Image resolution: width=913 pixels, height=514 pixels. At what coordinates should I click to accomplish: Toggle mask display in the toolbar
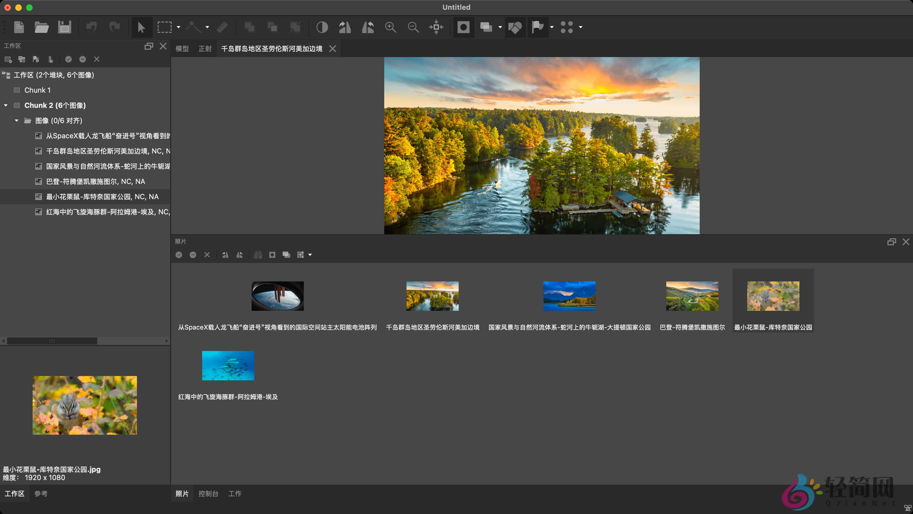pos(463,27)
